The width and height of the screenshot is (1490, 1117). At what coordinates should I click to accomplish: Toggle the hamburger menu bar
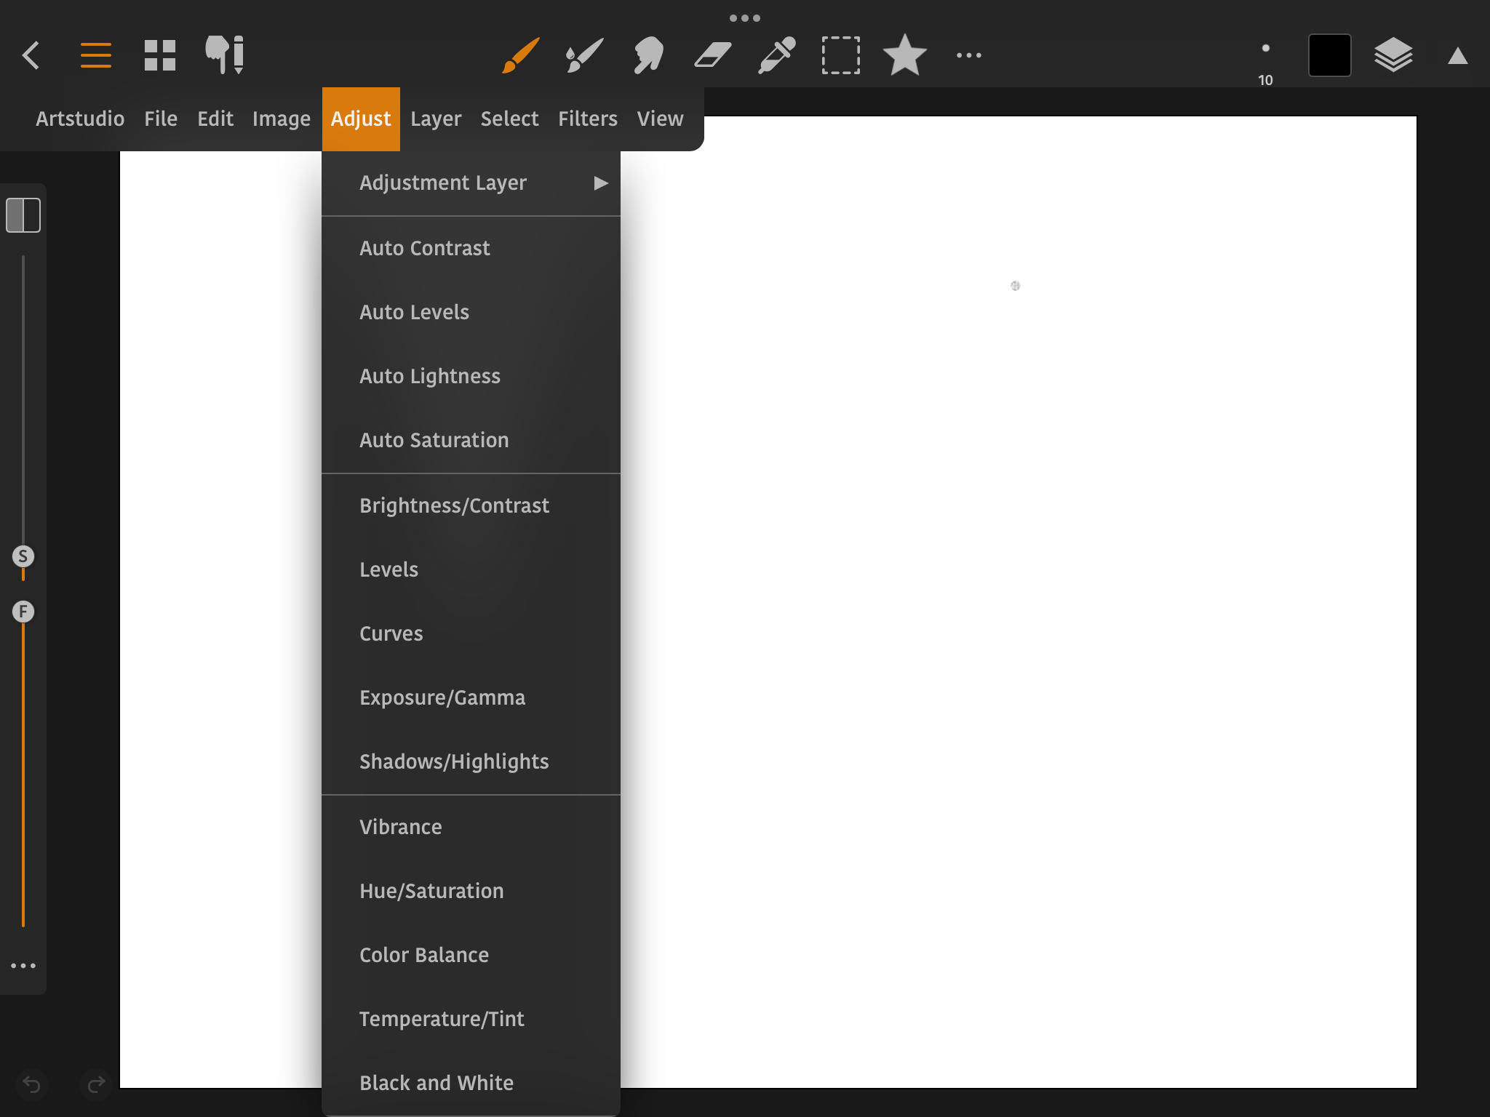coord(96,55)
